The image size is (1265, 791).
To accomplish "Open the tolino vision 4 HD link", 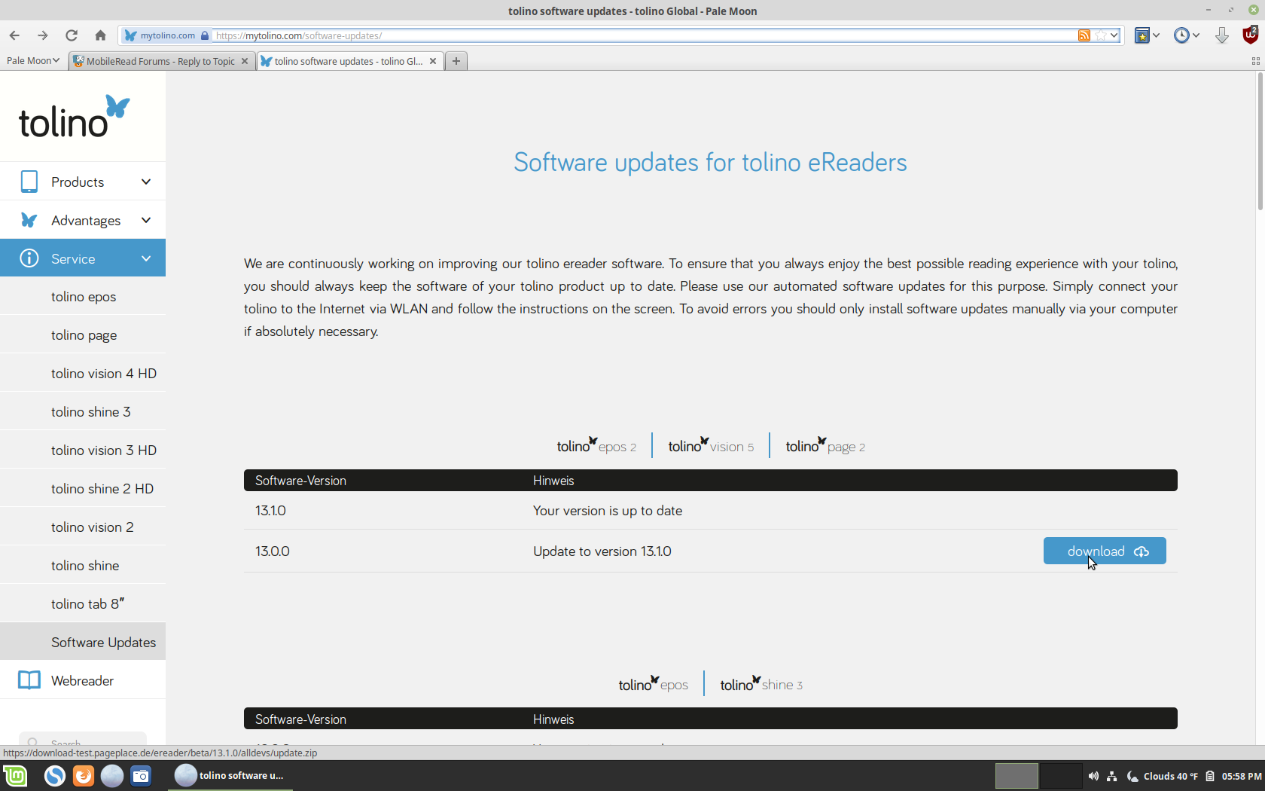I will point(104,374).
